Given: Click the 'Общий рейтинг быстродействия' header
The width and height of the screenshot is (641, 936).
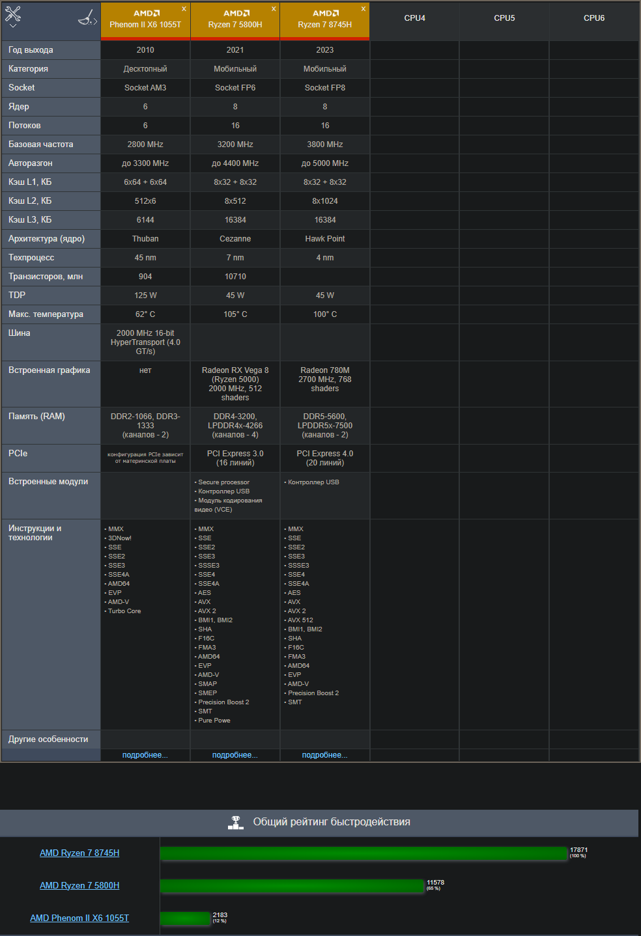Looking at the screenshot, I should [331, 822].
